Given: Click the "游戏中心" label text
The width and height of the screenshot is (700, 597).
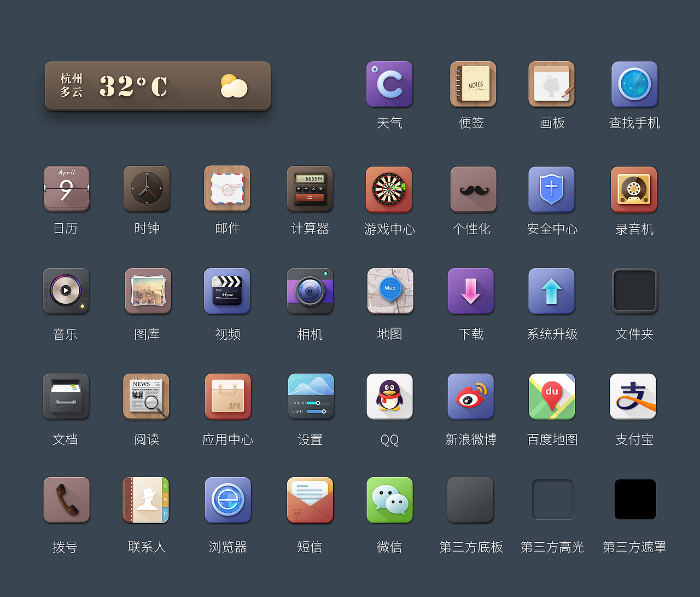Looking at the screenshot, I should click(x=389, y=229).
